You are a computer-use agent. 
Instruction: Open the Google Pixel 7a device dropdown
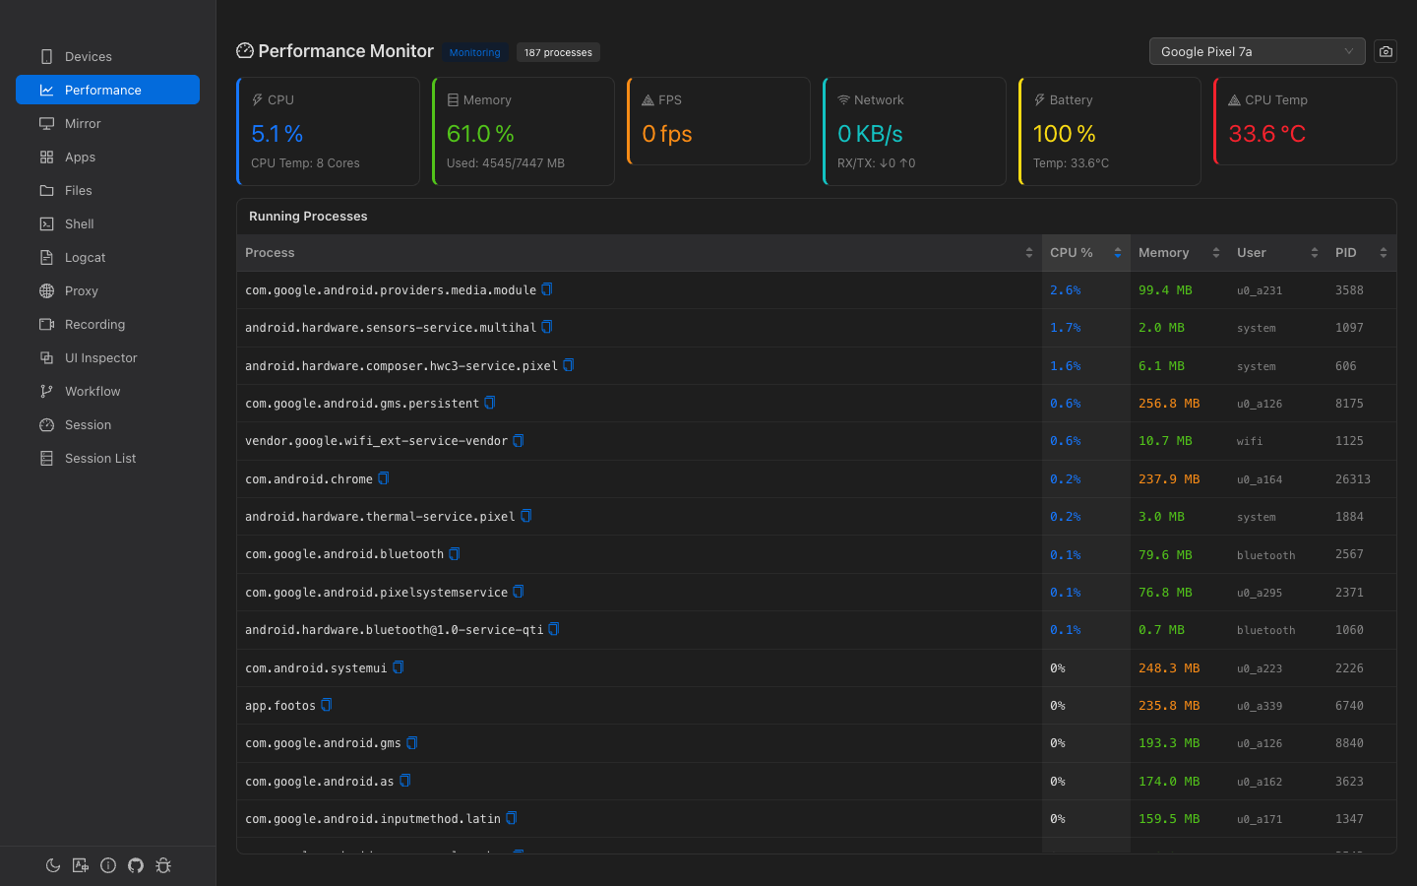point(1257,51)
